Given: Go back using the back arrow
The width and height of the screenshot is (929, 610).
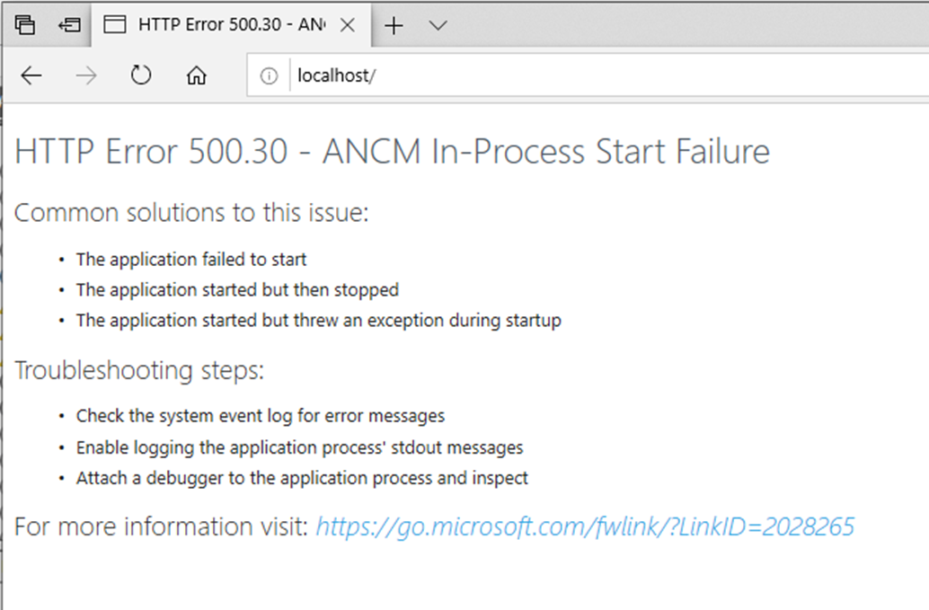Looking at the screenshot, I should [x=31, y=75].
